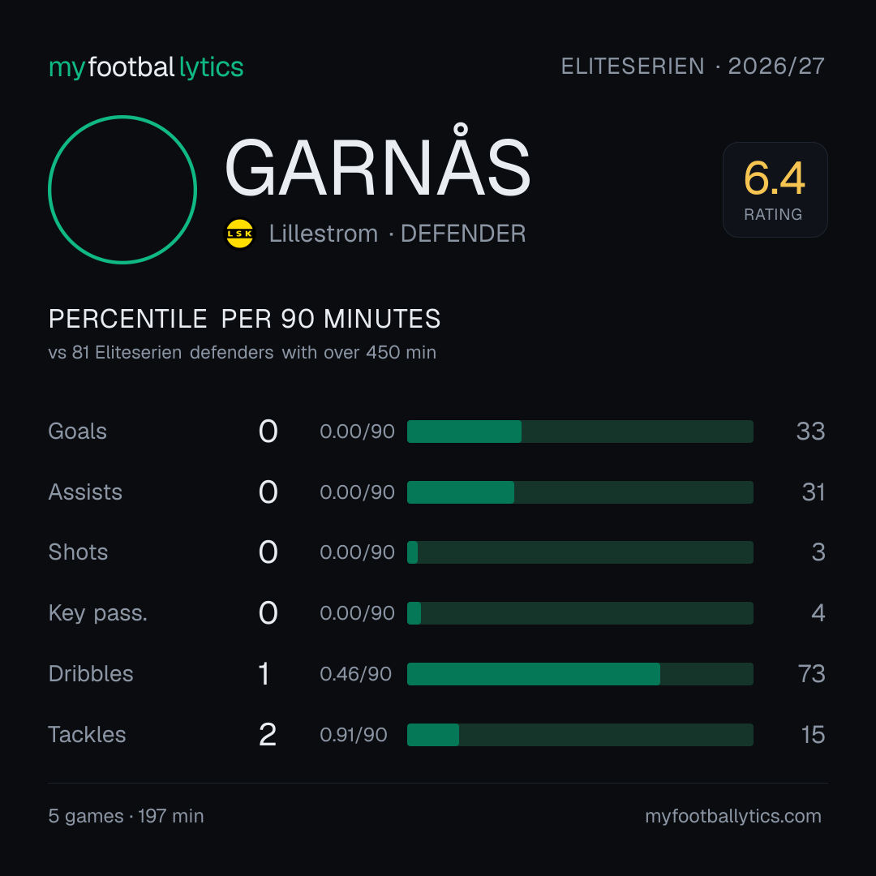
Task: Click the Goals percentile value 33
Action: pos(810,432)
